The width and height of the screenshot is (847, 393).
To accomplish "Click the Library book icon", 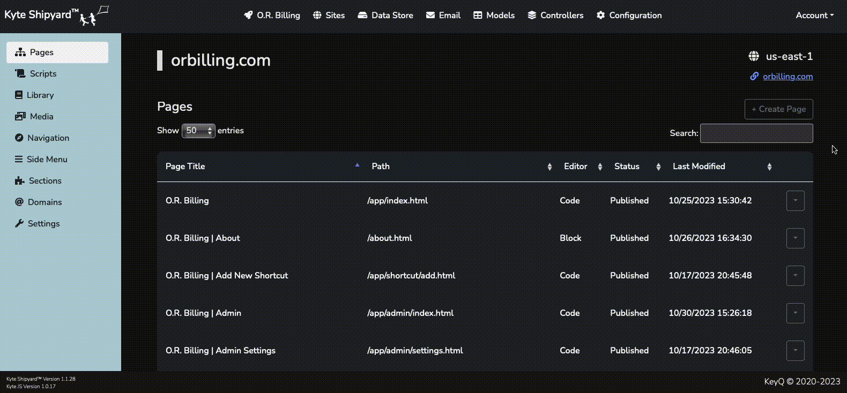I will 19,95.
